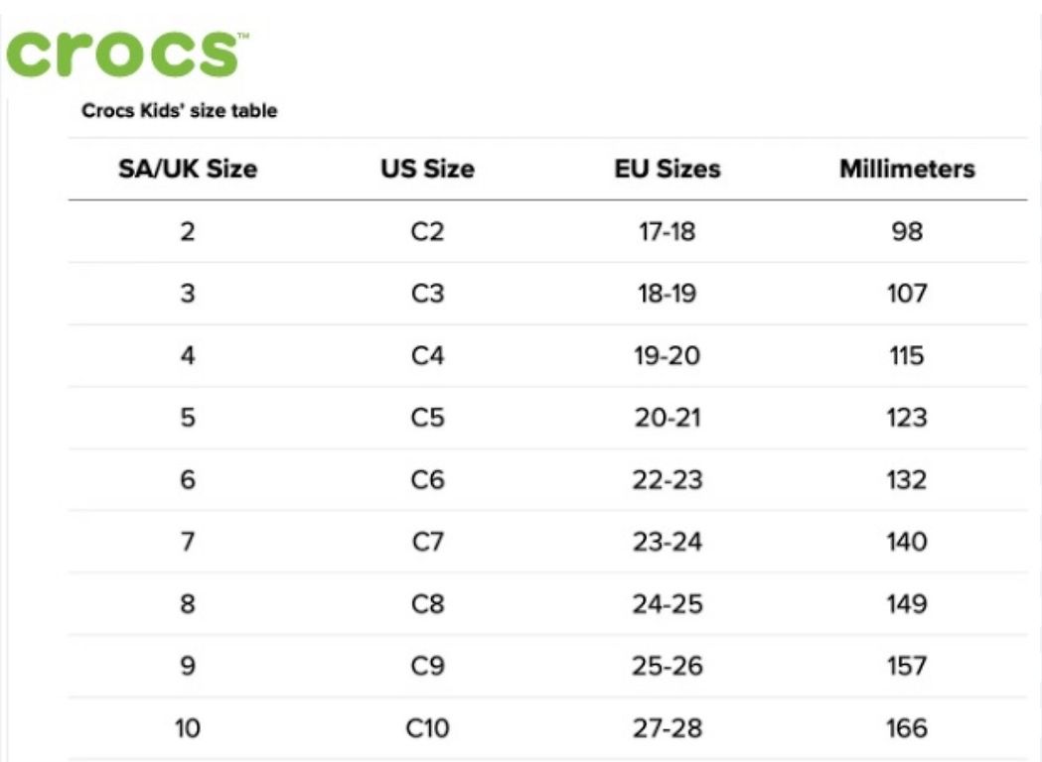This screenshot has height=762, width=1042.
Task: Click the green Crocs logo
Action: pyautogui.click(x=127, y=54)
